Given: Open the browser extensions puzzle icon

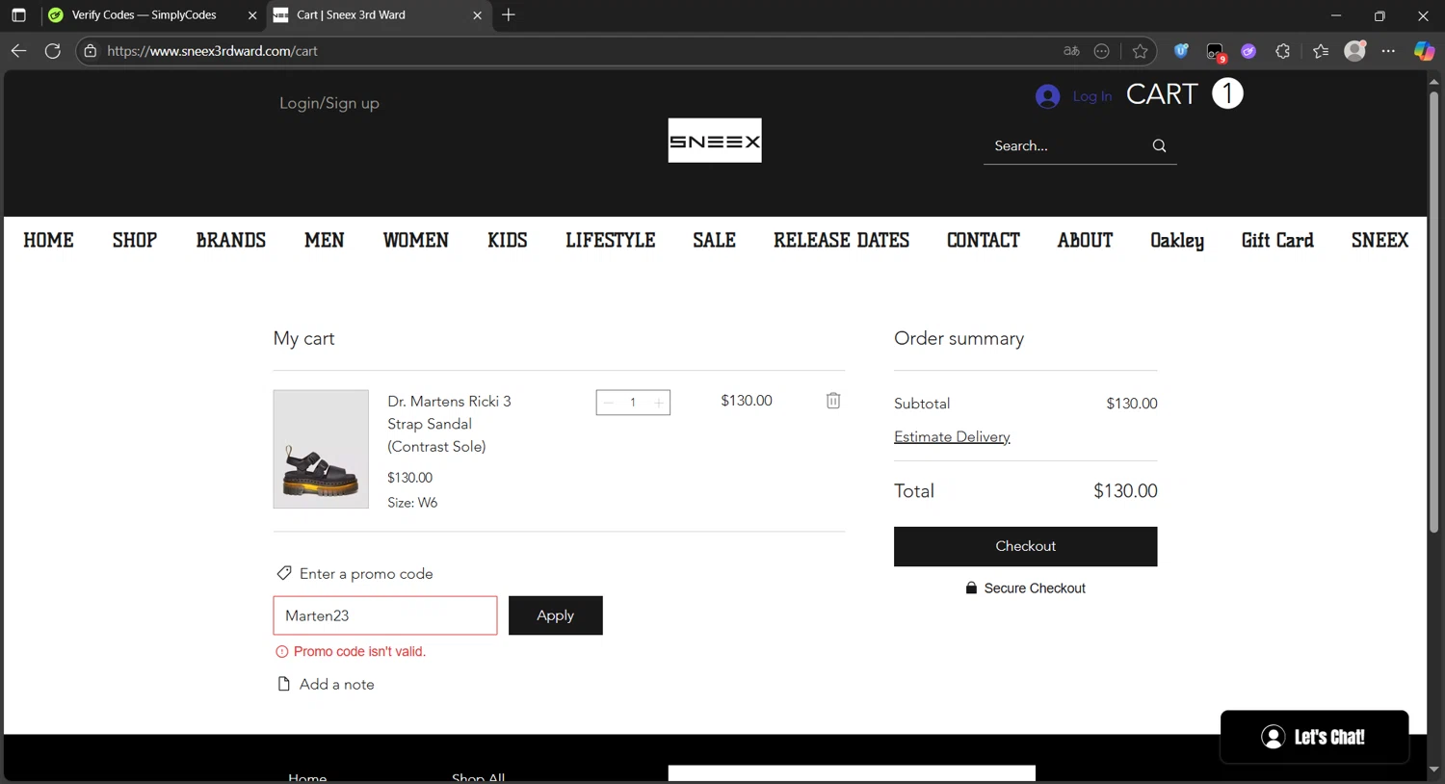Looking at the screenshot, I should (1282, 51).
